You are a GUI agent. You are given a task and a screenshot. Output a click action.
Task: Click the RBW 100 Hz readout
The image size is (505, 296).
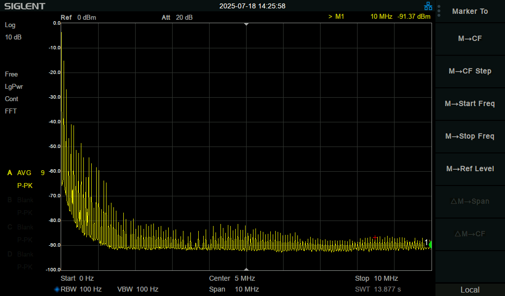(81, 289)
